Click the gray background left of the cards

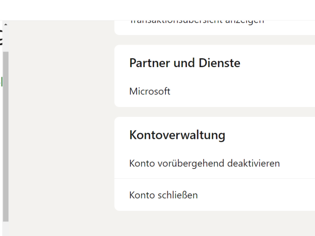61,128
